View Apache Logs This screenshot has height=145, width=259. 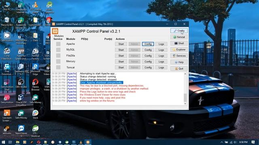pyautogui.click(x=161, y=44)
